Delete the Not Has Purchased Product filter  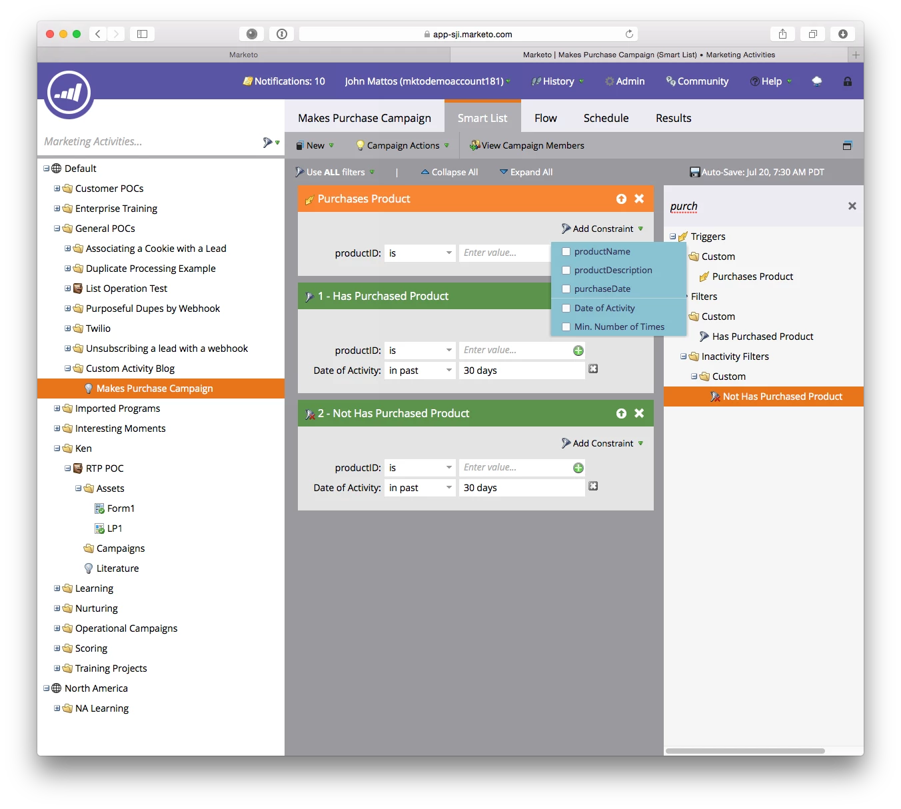(x=639, y=413)
